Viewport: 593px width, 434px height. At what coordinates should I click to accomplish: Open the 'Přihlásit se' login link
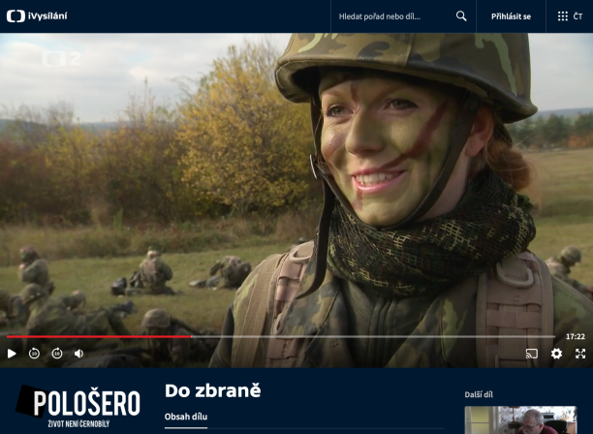click(511, 16)
